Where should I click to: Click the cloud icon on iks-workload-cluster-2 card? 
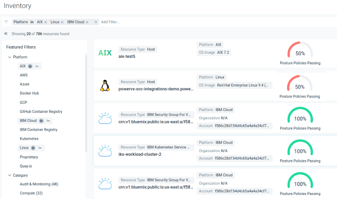coord(105,151)
